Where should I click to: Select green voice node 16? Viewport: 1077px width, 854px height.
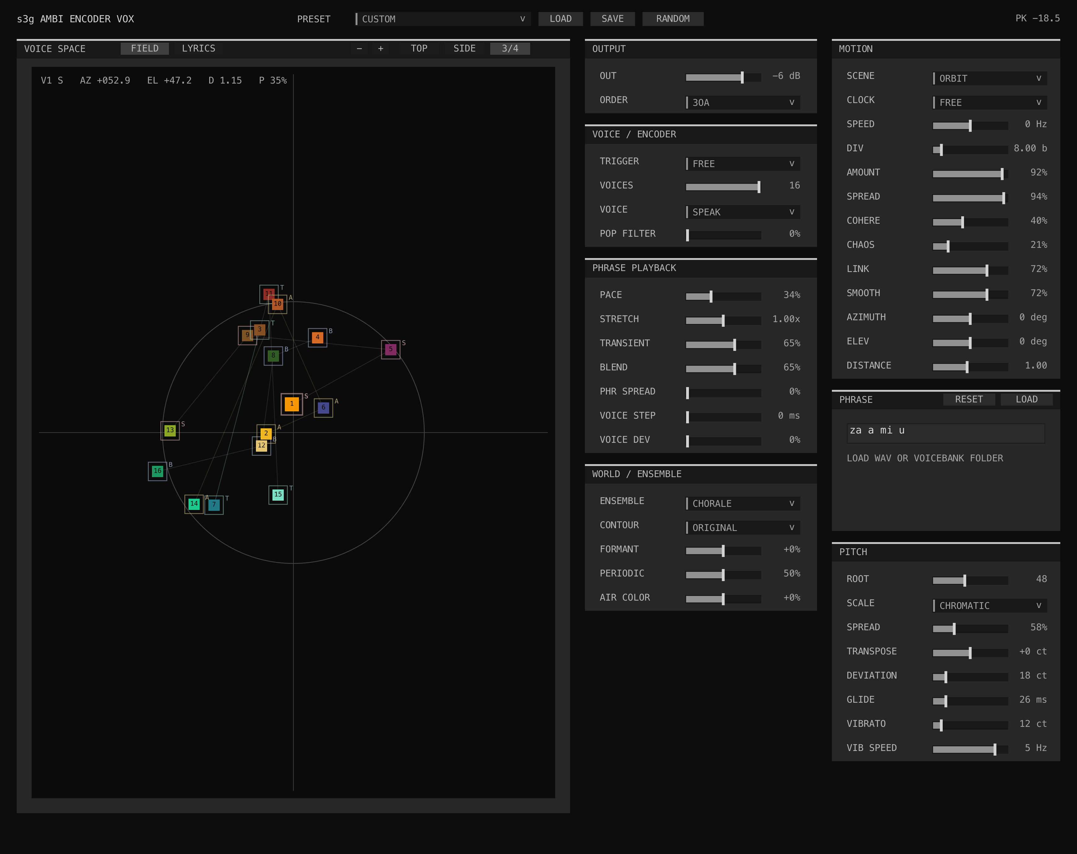157,471
